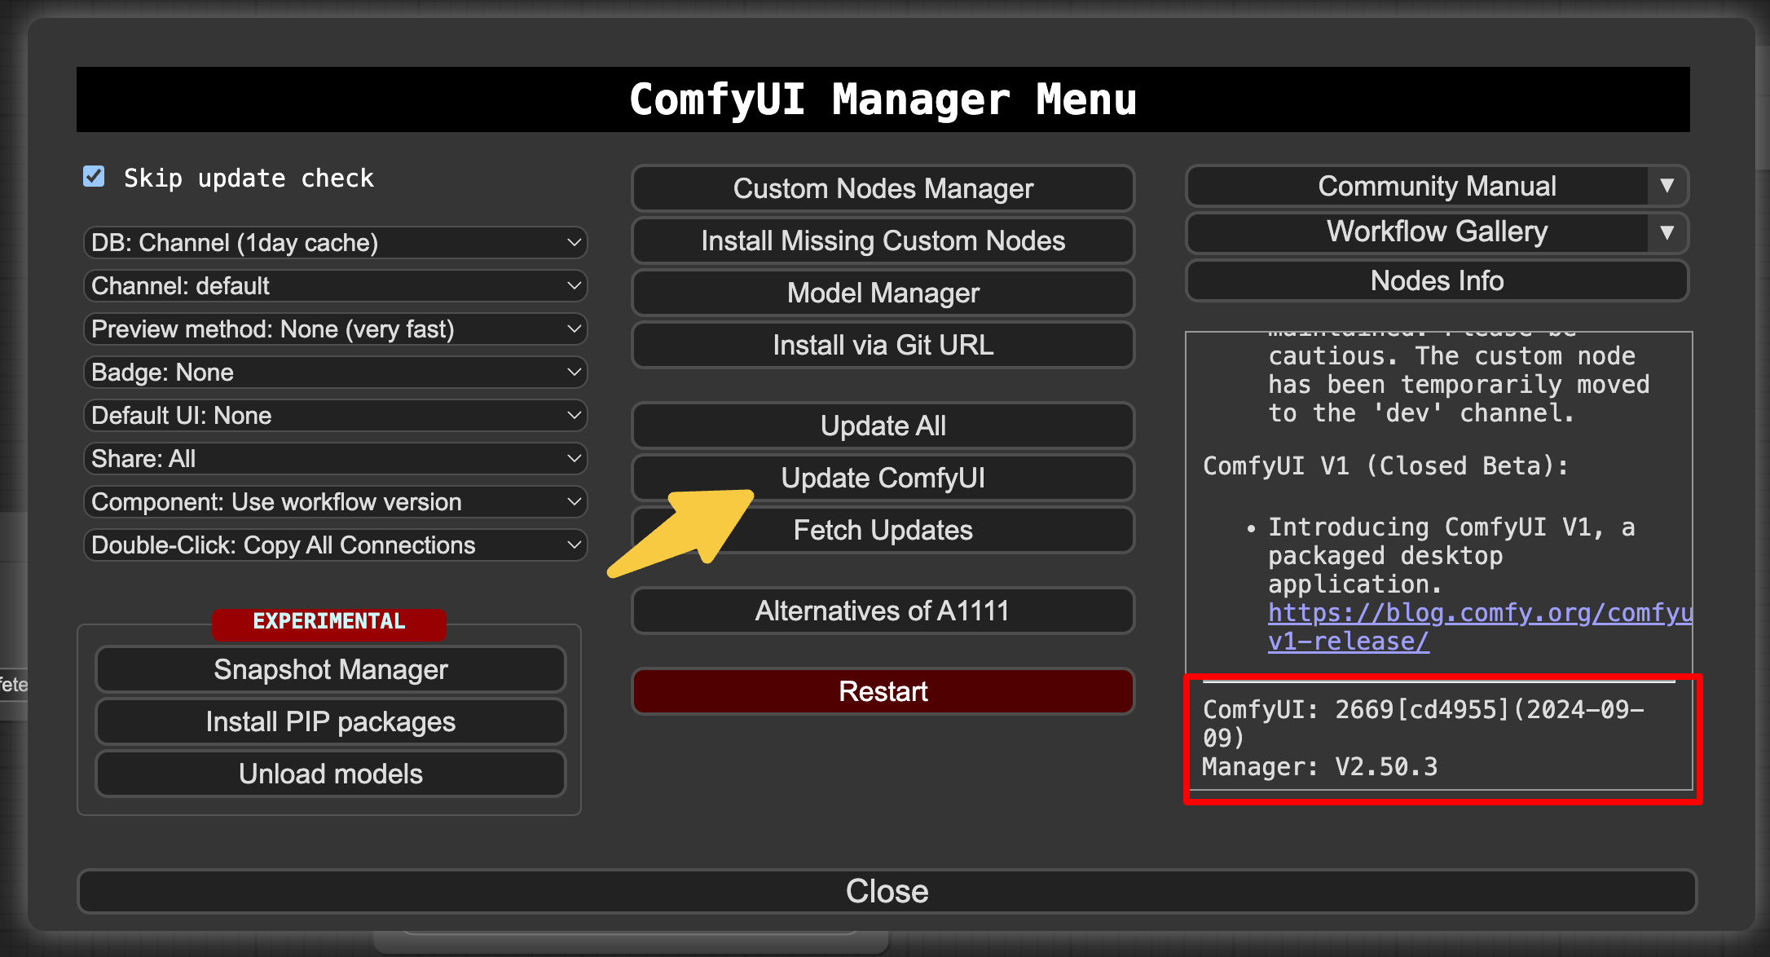
Task: Expand the Channel default dropdown
Action: [335, 286]
